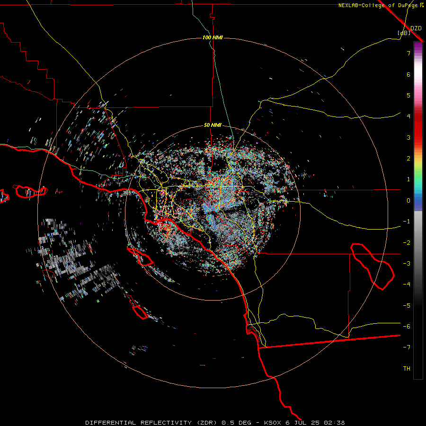Click the 50 NMI range ring label
This screenshot has width=426, height=426.
213,125
